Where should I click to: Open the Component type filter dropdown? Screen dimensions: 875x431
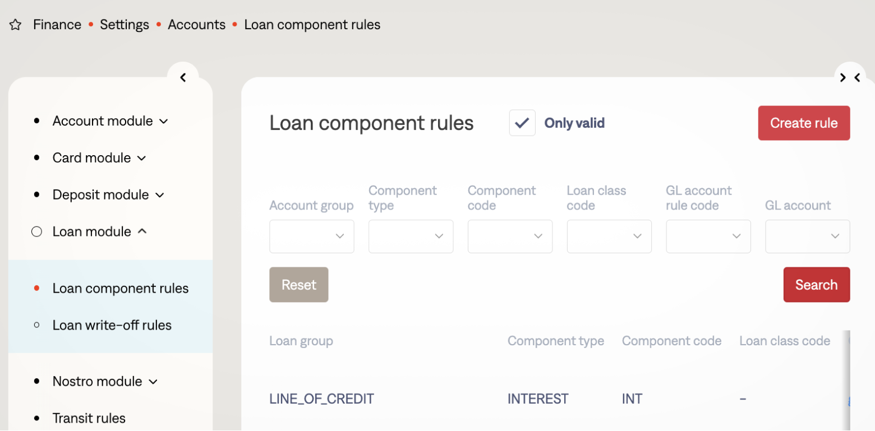[411, 237]
